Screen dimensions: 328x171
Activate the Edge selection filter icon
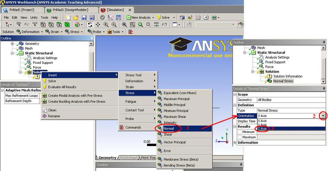coord(51,25)
